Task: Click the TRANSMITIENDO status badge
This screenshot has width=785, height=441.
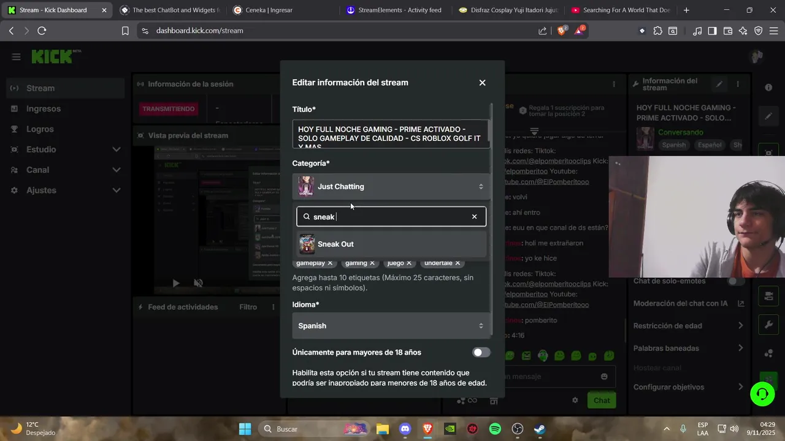Action: (x=169, y=109)
